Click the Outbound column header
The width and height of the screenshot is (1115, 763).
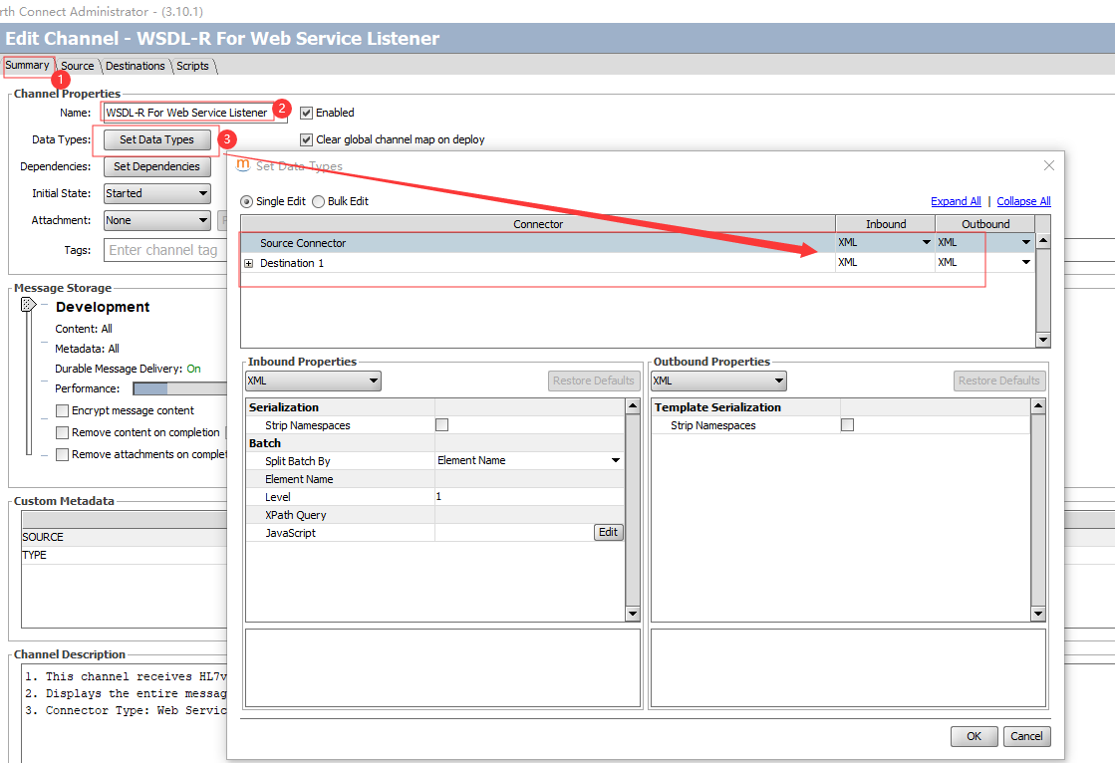(x=985, y=224)
